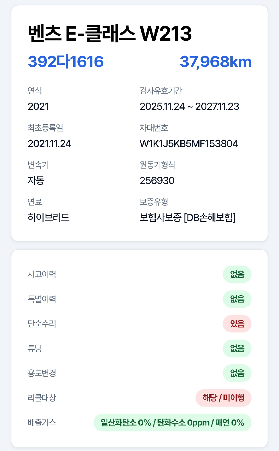Select the license plate 392다1616
Image resolution: width=279 pixels, height=451 pixels.
coord(65,62)
